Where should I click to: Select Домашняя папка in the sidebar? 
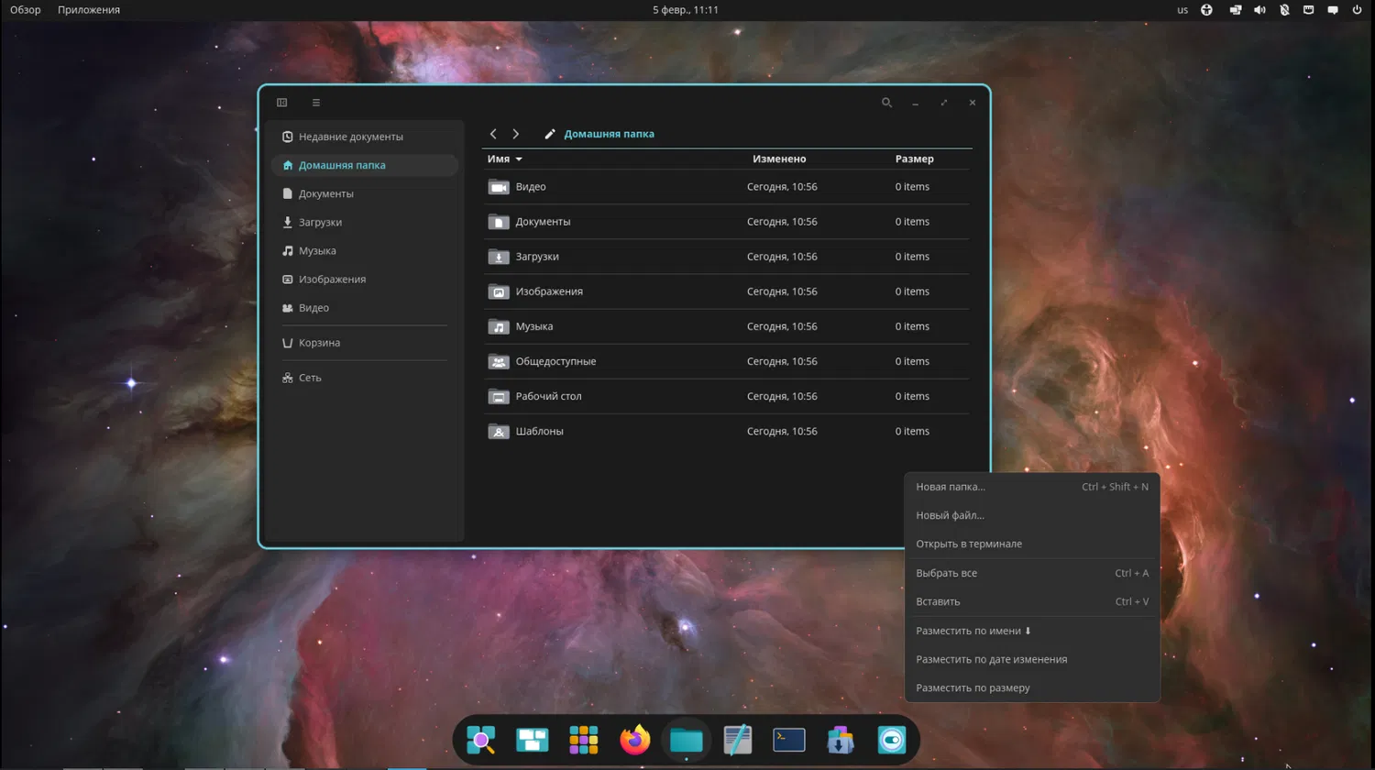(365, 165)
